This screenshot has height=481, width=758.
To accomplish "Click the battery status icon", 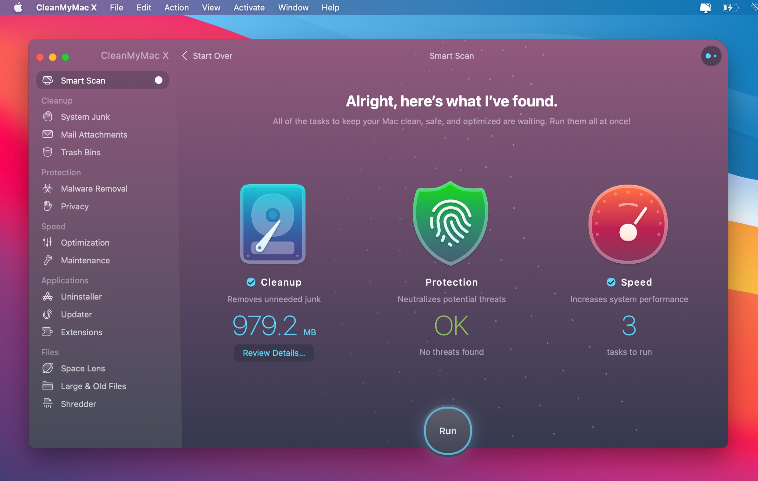I will point(731,8).
